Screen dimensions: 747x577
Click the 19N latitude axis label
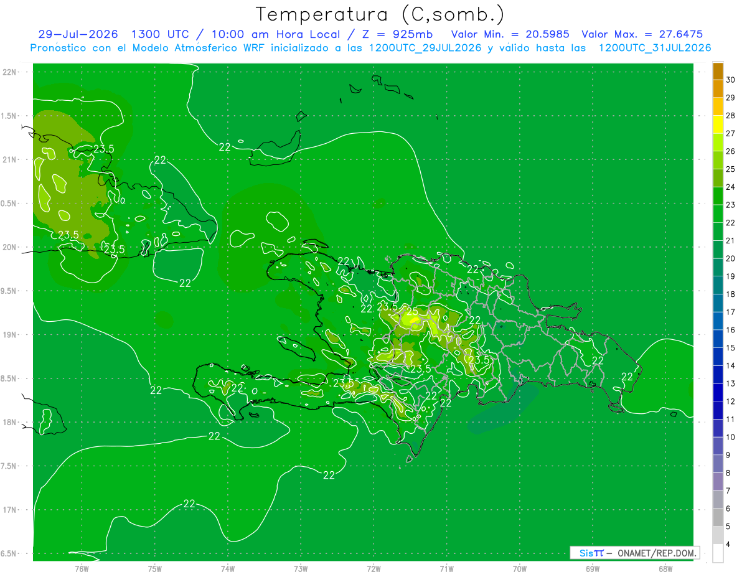9,335
